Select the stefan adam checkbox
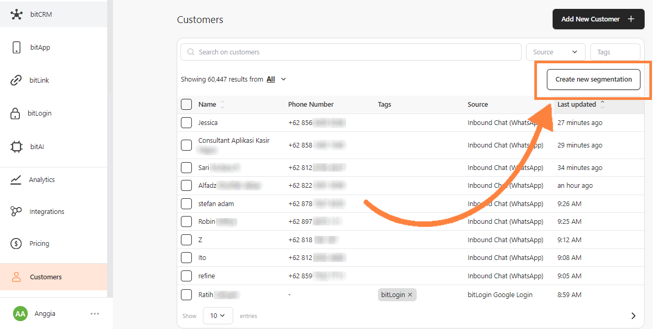653x329 pixels. [x=186, y=203]
